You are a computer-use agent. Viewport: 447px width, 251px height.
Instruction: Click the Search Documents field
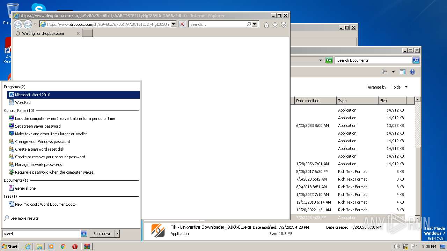(373, 60)
